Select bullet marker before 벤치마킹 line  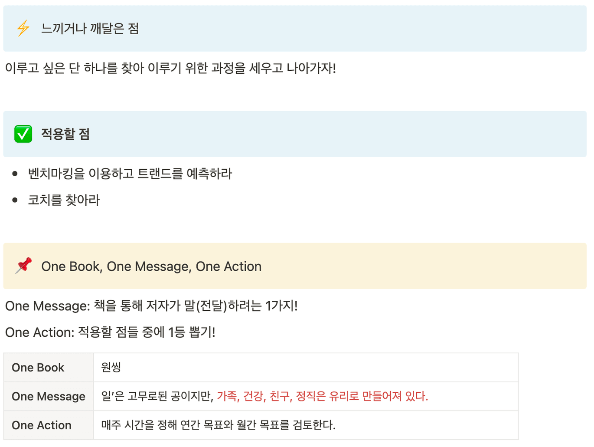coord(15,174)
